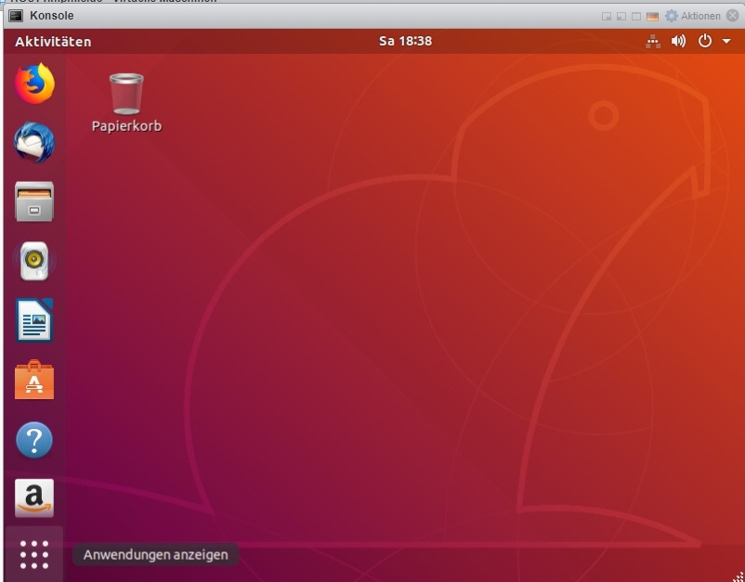Click the Konsole terminal icon in title bar
The height and width of the screenshot is (582, 745).
click(16, 16)
